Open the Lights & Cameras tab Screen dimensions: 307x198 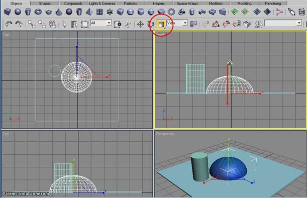[x=102, y=4]
